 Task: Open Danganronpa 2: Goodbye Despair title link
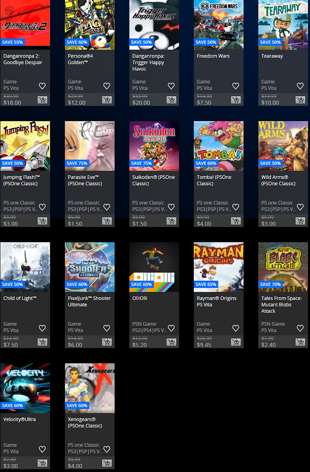(23, 59)
